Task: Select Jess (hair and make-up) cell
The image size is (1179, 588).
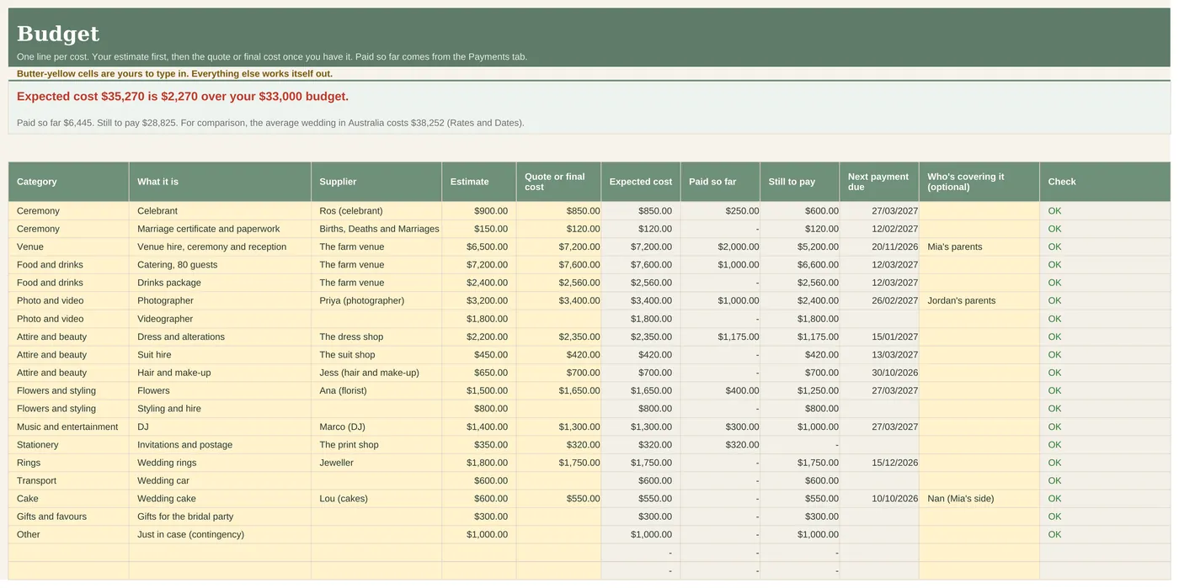Action: [376, 373]
